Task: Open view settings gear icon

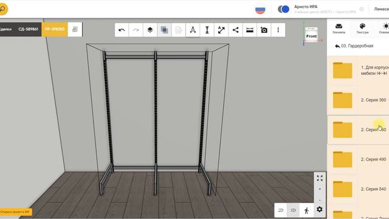Action: (x=320, y=209)
